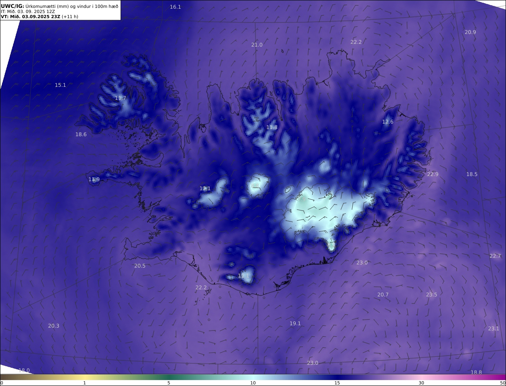This screenshot has height=386, width=506.
Task: Click the color scale tick label 10
Action: (x=253, y=383)
